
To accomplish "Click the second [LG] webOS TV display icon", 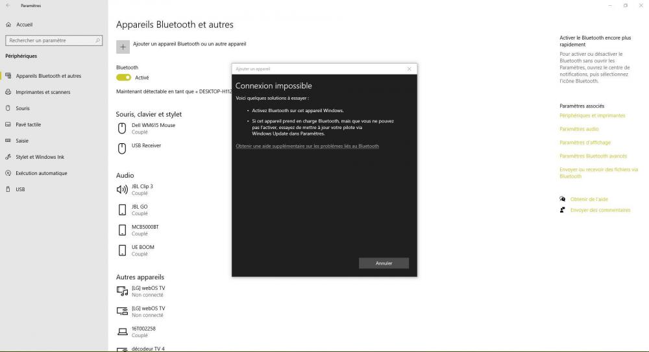I will 122,311.
